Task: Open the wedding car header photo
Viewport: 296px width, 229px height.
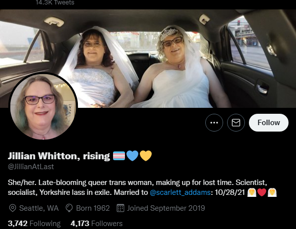Action: (148, 58)
